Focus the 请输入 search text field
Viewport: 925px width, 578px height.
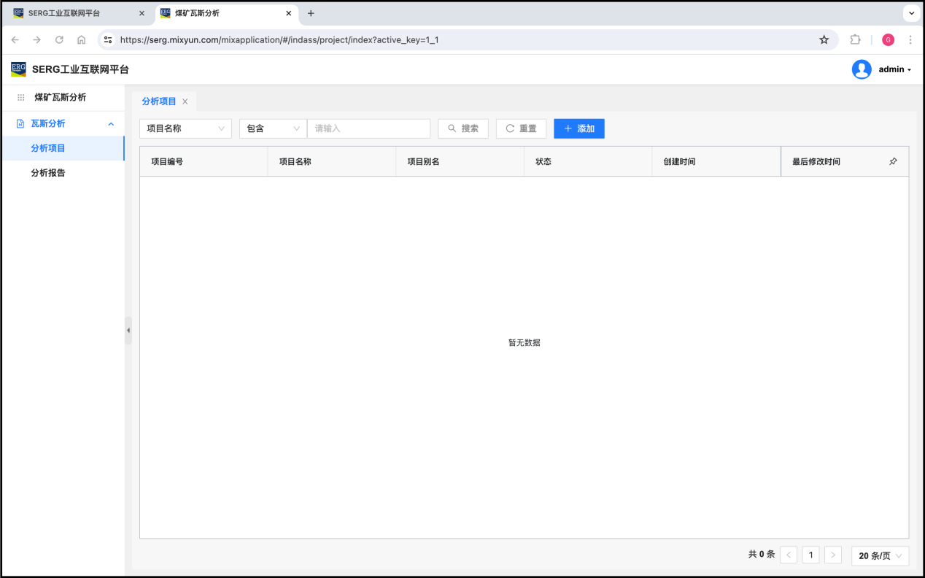368,128
